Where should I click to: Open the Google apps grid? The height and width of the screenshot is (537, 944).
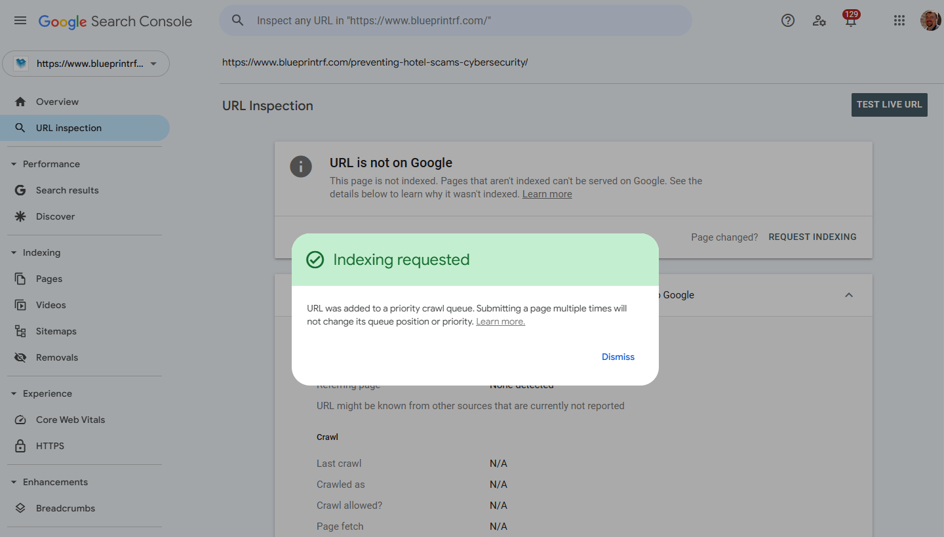pos(899,21)
